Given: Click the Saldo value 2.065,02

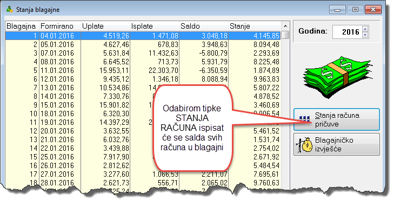Looking at the screenshot, I should (x=215, y=183).
